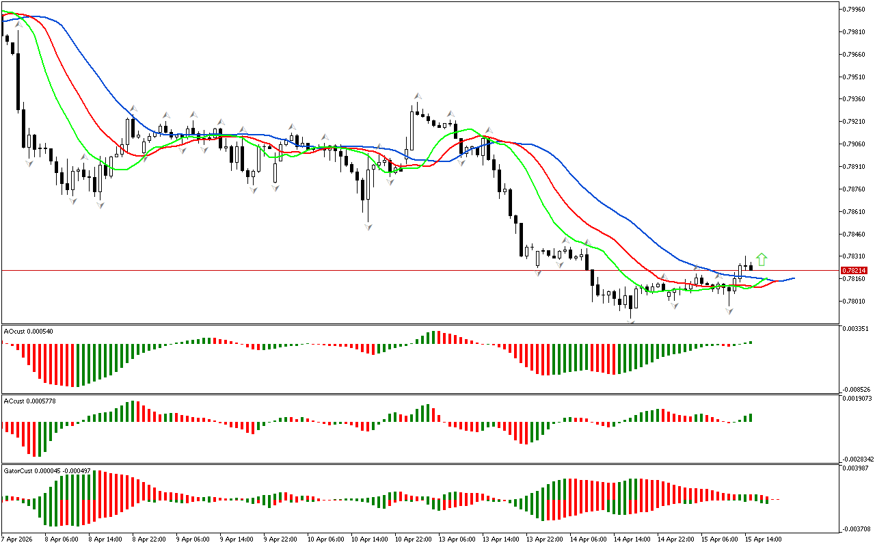Screen dimensions: 875x547
Task: Click the 15 Apr 14:00 time label
Action: (763, 539)
